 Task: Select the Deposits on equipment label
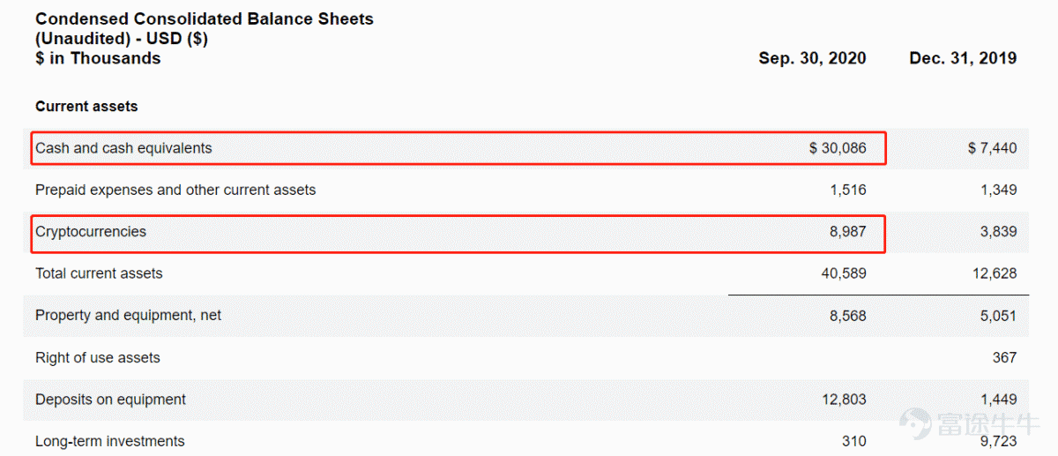110,400
